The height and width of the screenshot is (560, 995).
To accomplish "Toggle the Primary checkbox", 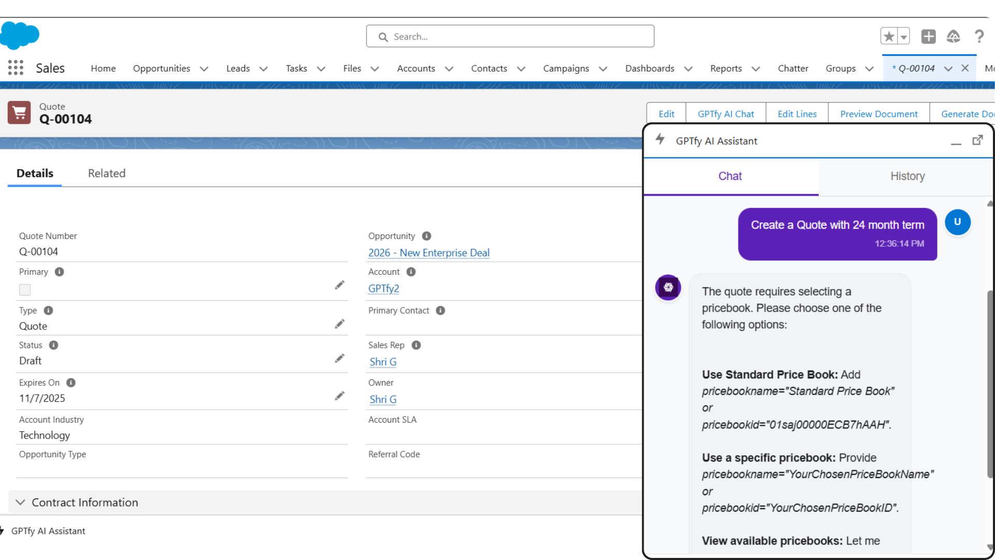I will (25, 290).
